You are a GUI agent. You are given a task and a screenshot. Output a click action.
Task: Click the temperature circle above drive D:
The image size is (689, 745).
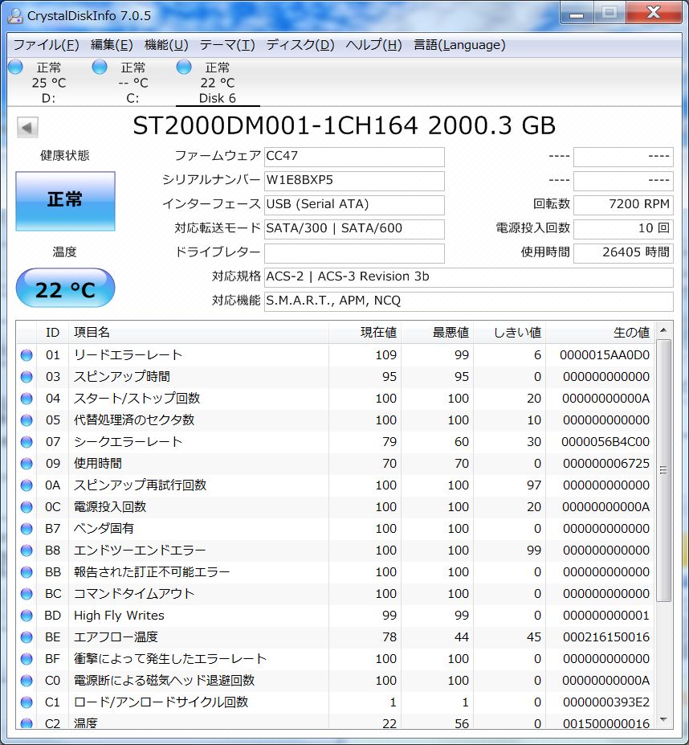pos(14,67)
